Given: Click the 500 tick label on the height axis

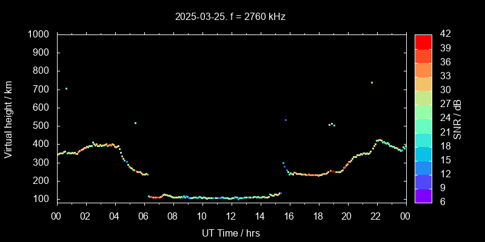Looking at the screenshot, I should (42, 126).
